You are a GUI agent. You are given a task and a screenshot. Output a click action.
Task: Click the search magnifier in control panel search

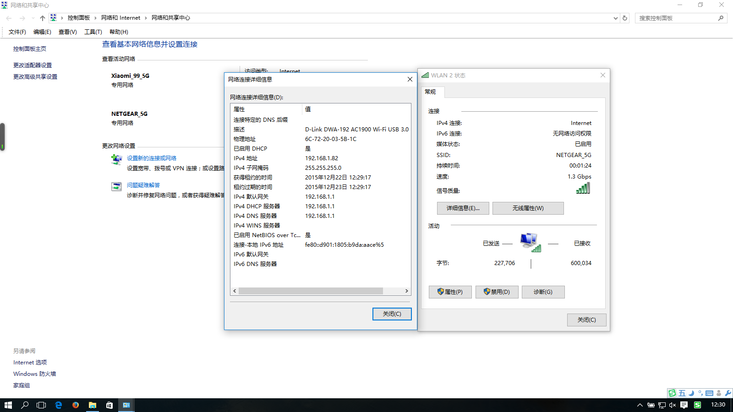tap(721, 18)
